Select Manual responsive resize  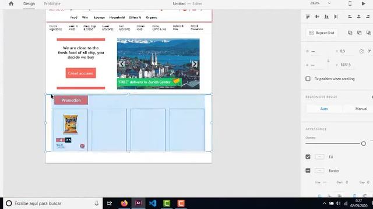(361, 109)
